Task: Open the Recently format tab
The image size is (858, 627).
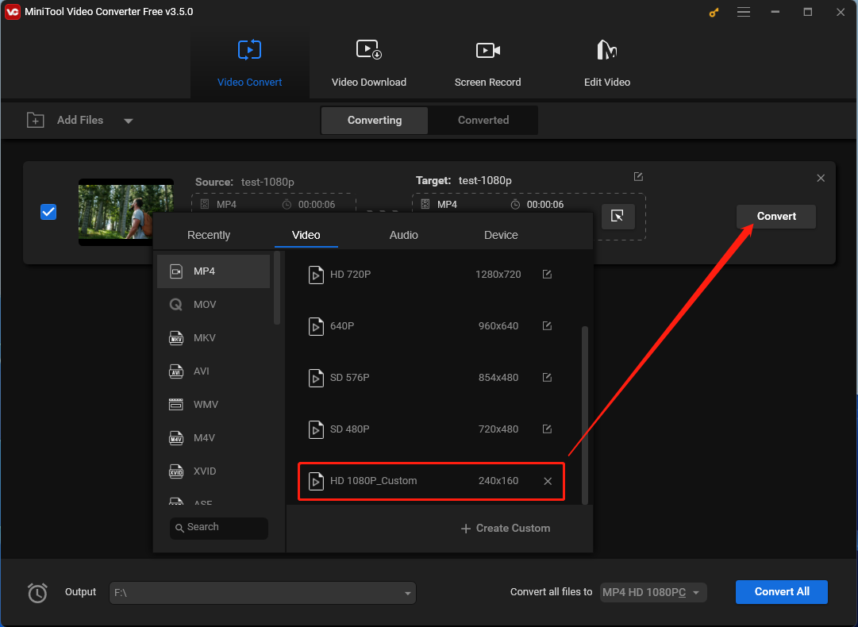Action: [209, 235]
